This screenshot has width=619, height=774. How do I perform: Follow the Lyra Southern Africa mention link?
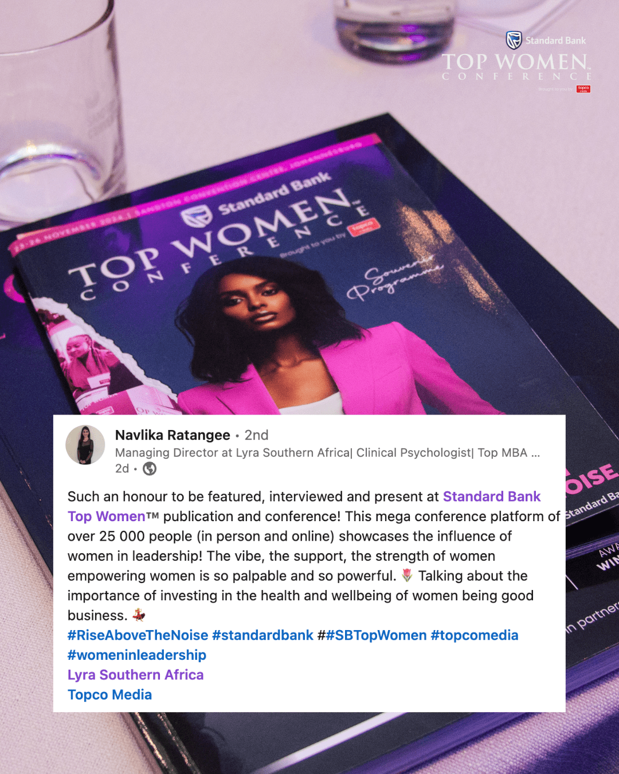pyautogui.click(x=136, y=675)
